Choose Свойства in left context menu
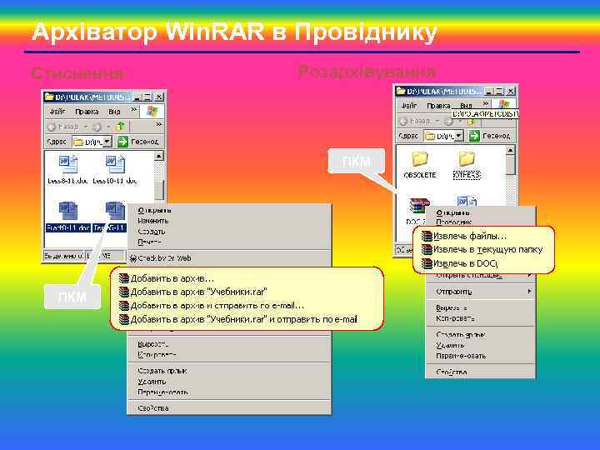Image resolution: width=600 pixels, height=450 pixels. pyautogui.click(x=229, y=408)
